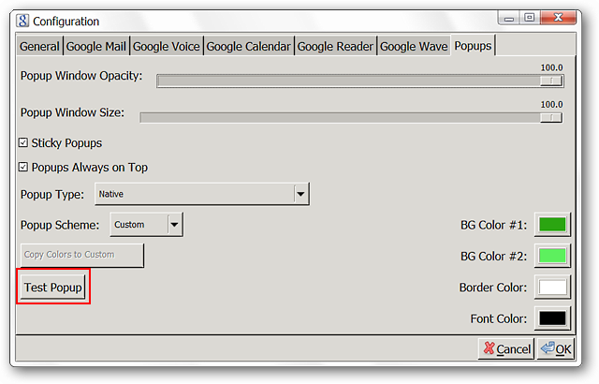
Task: Click Copy Colors to Custom button
Action: coord(82,255)
